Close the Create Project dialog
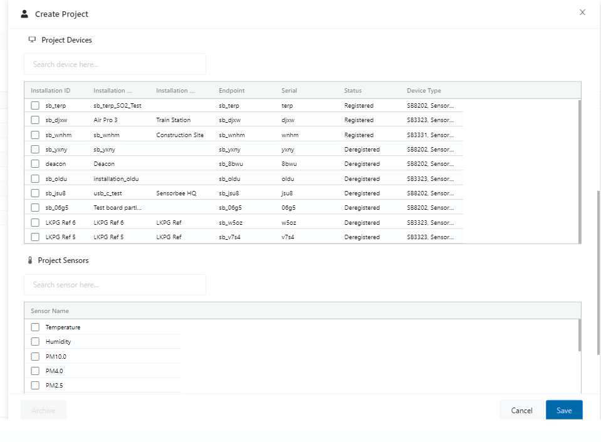Screen dimensions: 601x442 (582, 13)
